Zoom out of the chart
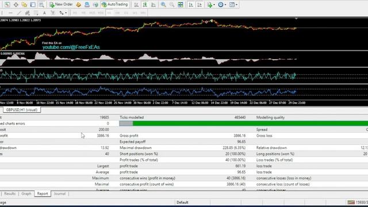This screenshot has width=368, height=207. click(172, 5)
